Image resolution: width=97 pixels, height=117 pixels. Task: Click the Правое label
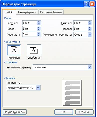(x=67, y=29)
